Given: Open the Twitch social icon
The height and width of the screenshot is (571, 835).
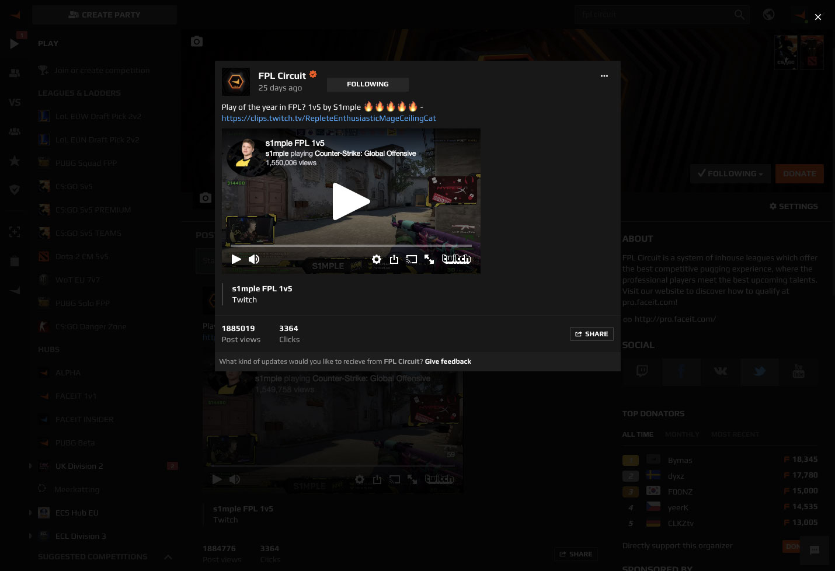Looking at the screenshot, I should click(642, 371).
